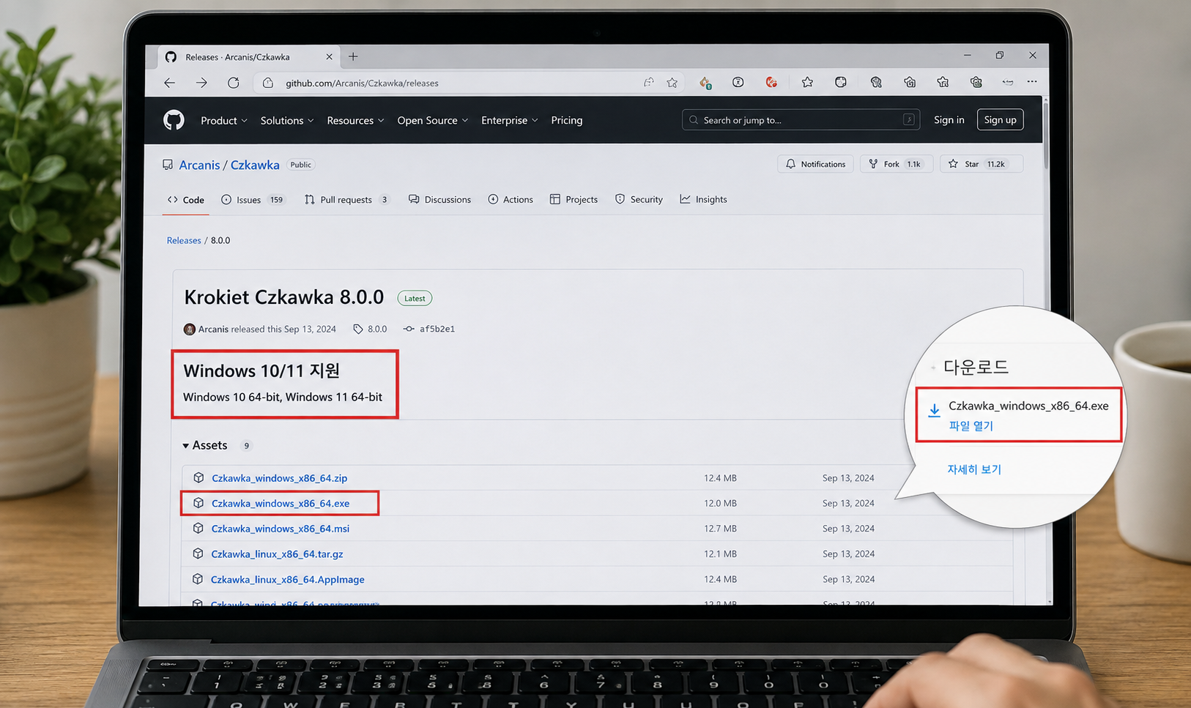View site information icon in address bar
Image resolution: width=1191 pixels, height=708 pixels.
(268, 83)
